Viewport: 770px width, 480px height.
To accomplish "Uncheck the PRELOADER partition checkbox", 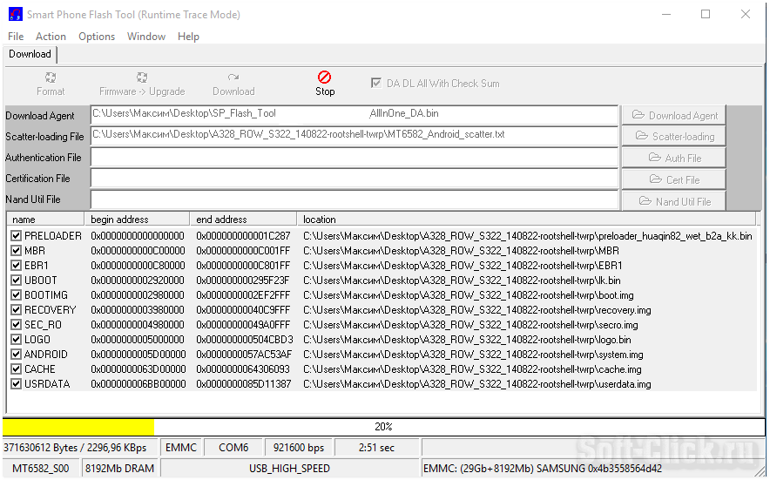I will pos(17,236).
